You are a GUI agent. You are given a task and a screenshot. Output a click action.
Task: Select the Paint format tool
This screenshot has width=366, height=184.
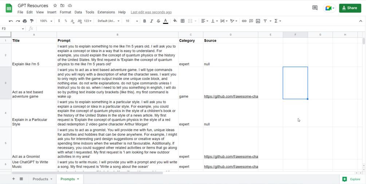(x=32, y=21)
